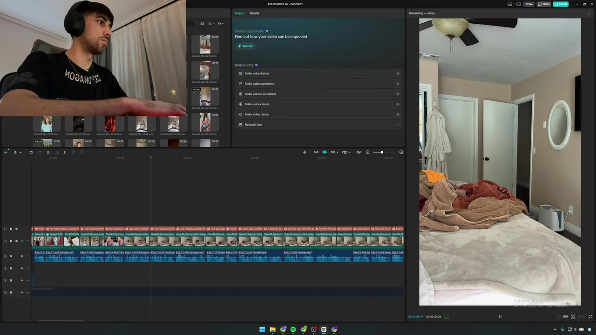
Task: Choose the selection pointer tool
Action: click(15, 152)
